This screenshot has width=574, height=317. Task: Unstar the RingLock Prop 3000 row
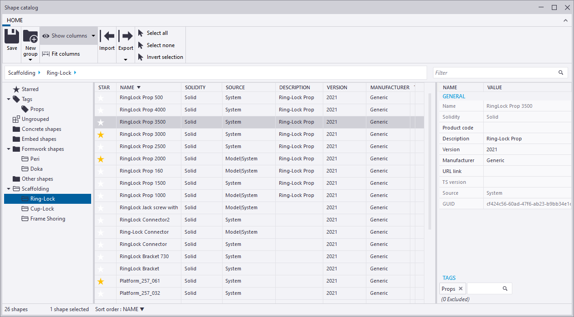point(101,134)
